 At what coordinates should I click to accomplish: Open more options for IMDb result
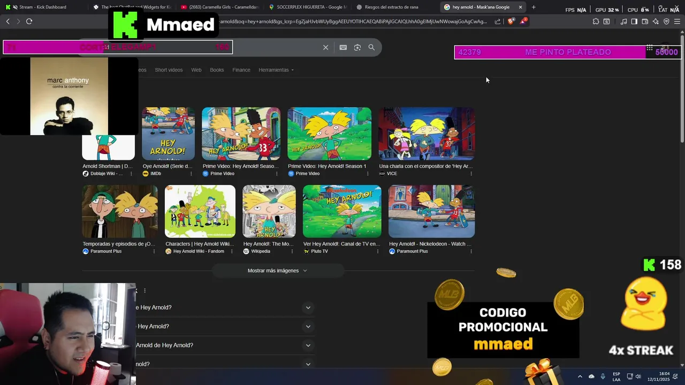191,174
